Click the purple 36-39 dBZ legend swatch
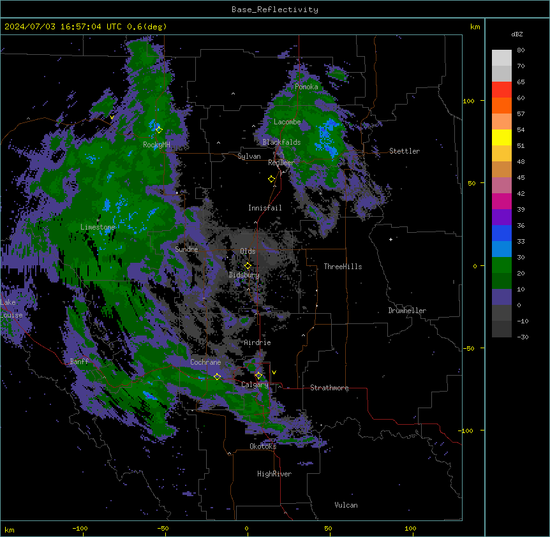 (502, 217)
